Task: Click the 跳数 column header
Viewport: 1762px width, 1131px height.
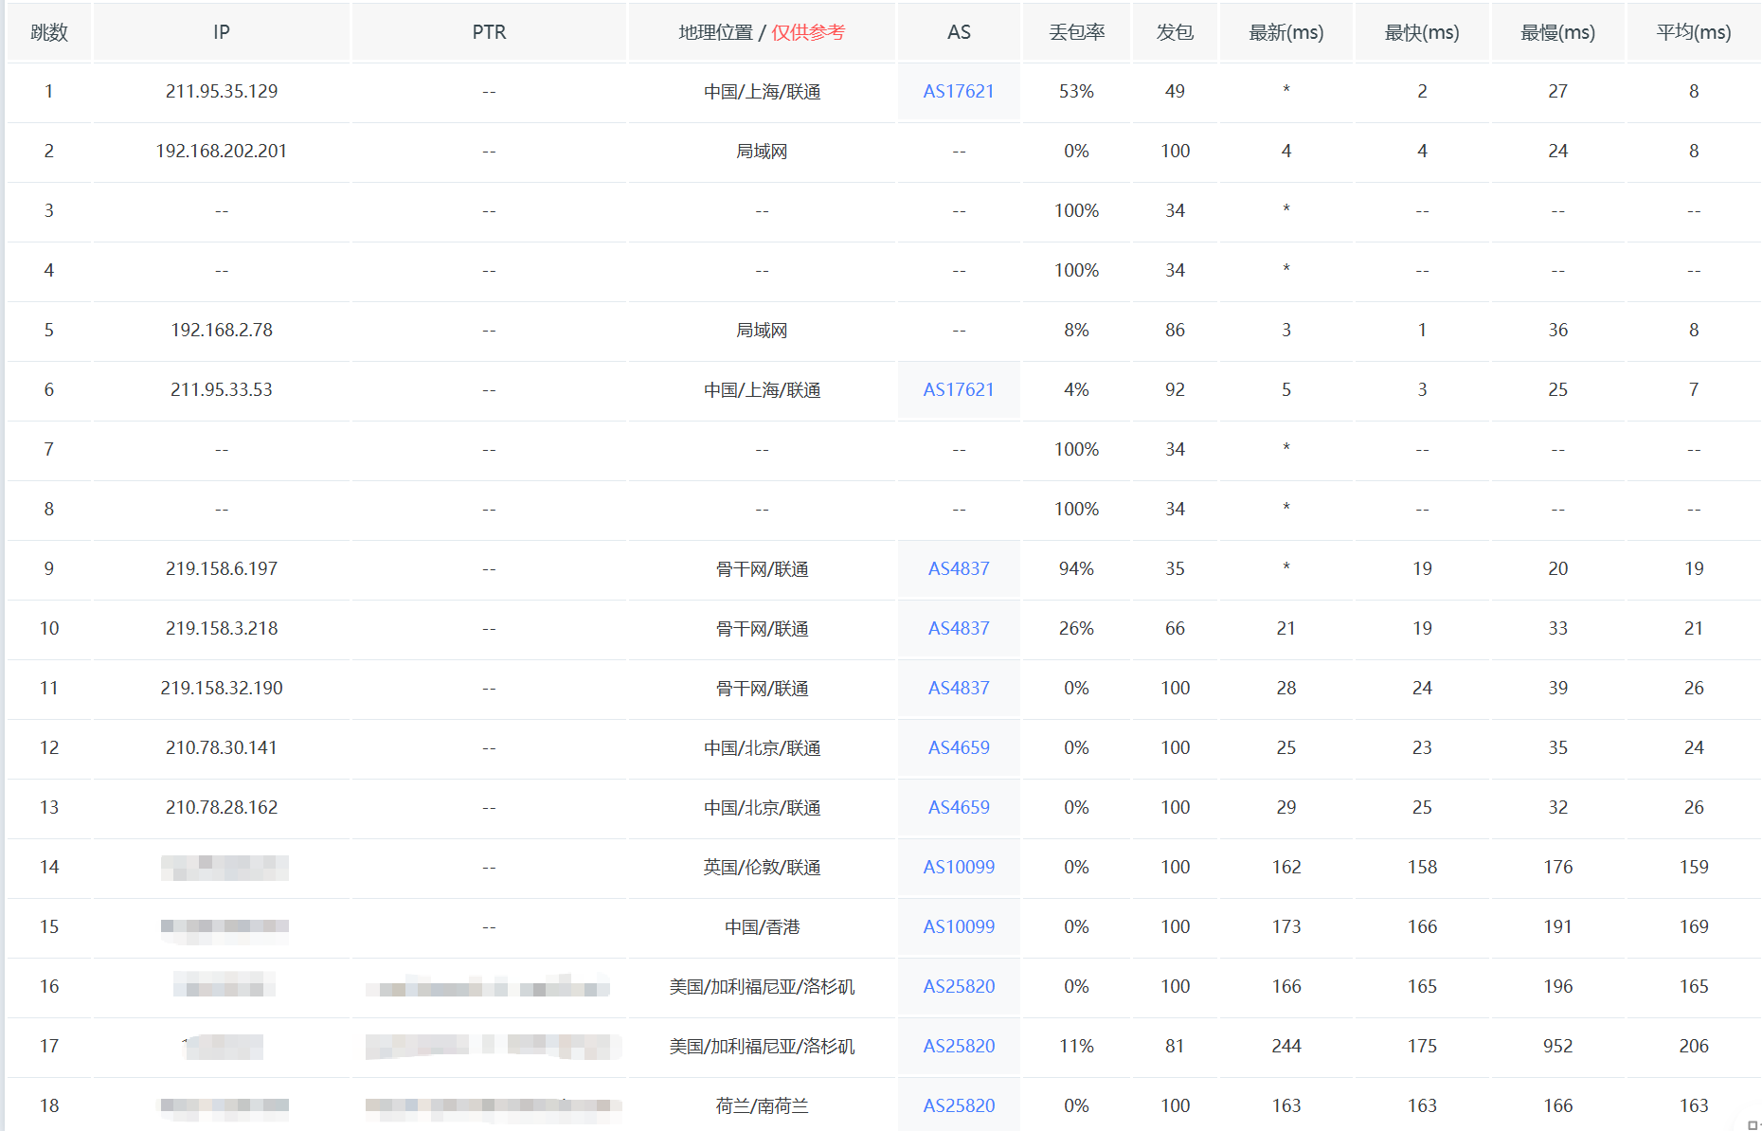Action: (49, 32)
